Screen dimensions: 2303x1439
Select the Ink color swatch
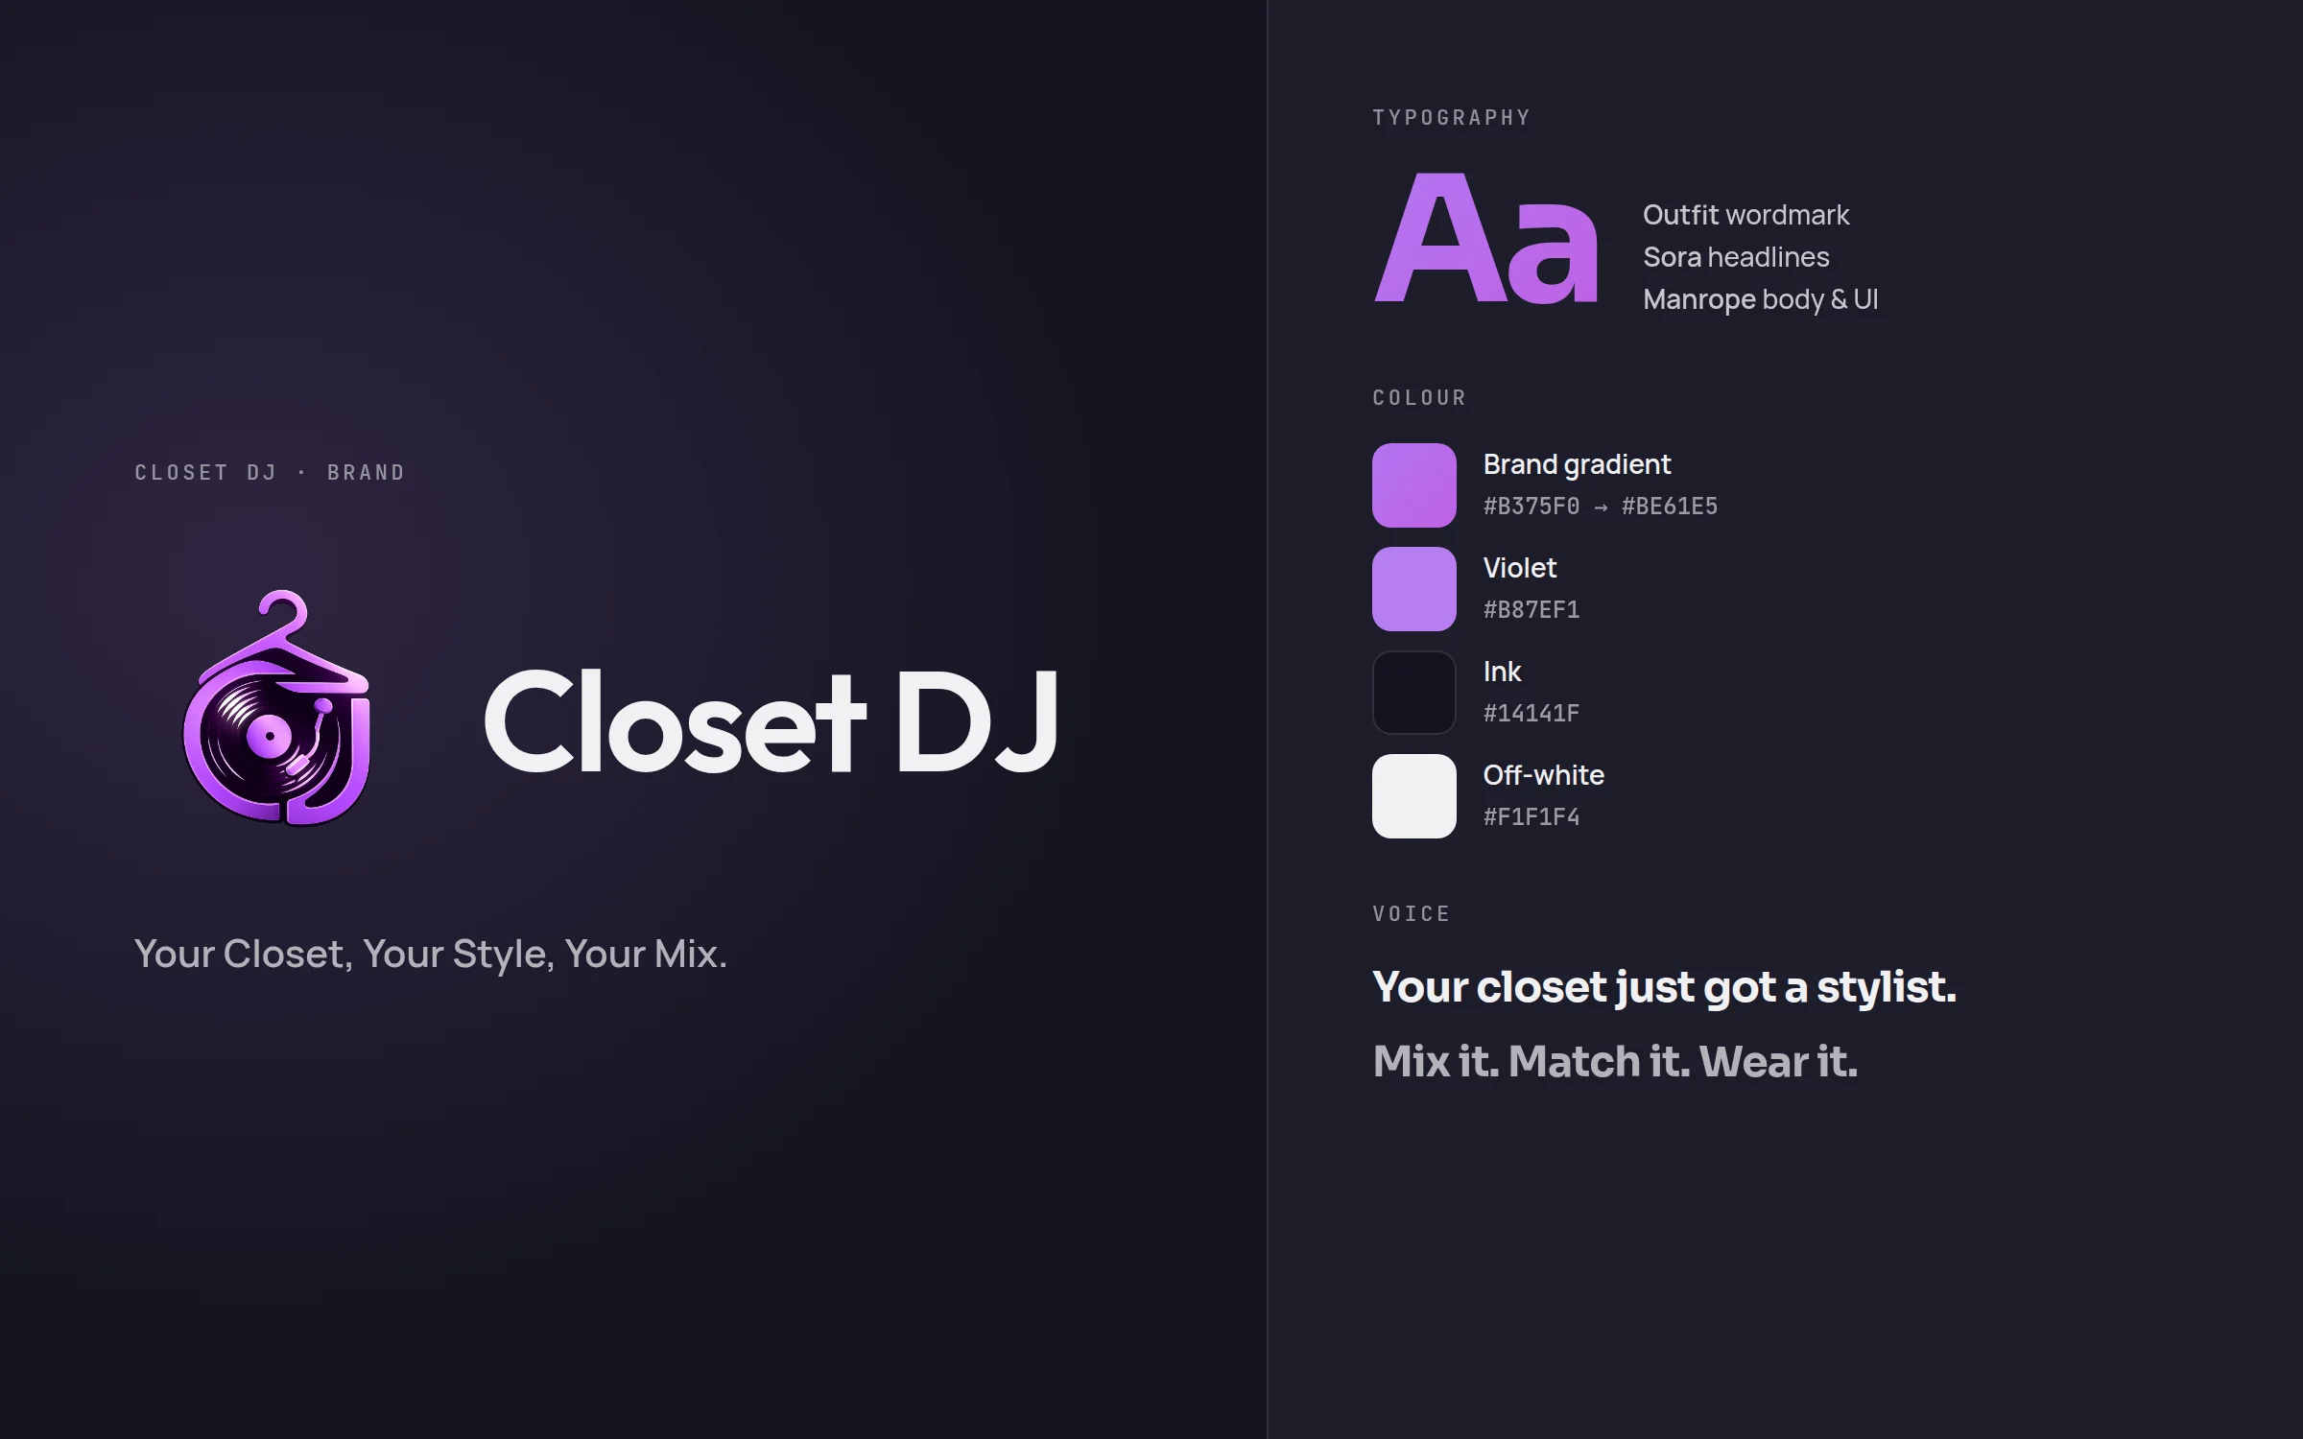click(1413, 692)
